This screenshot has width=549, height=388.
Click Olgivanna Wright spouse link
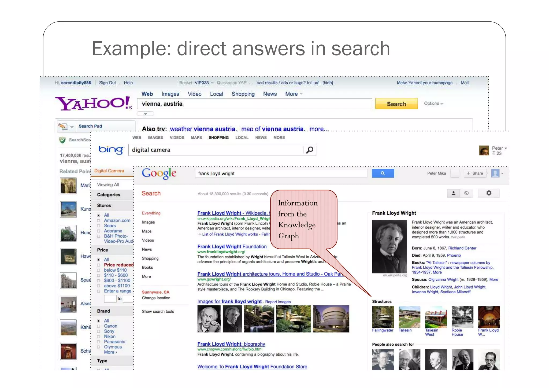pos(443,279)
